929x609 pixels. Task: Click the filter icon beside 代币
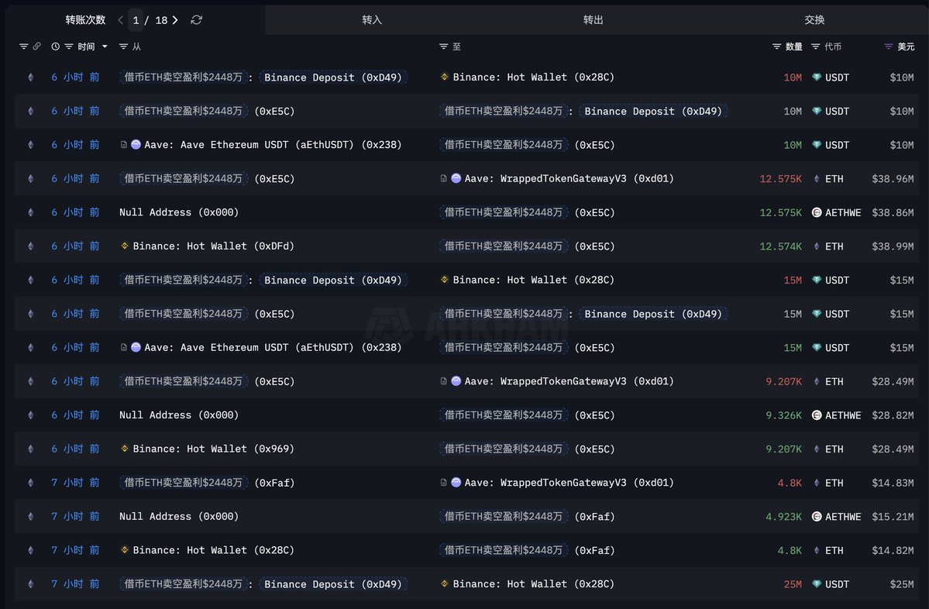[x=816, y=46]
